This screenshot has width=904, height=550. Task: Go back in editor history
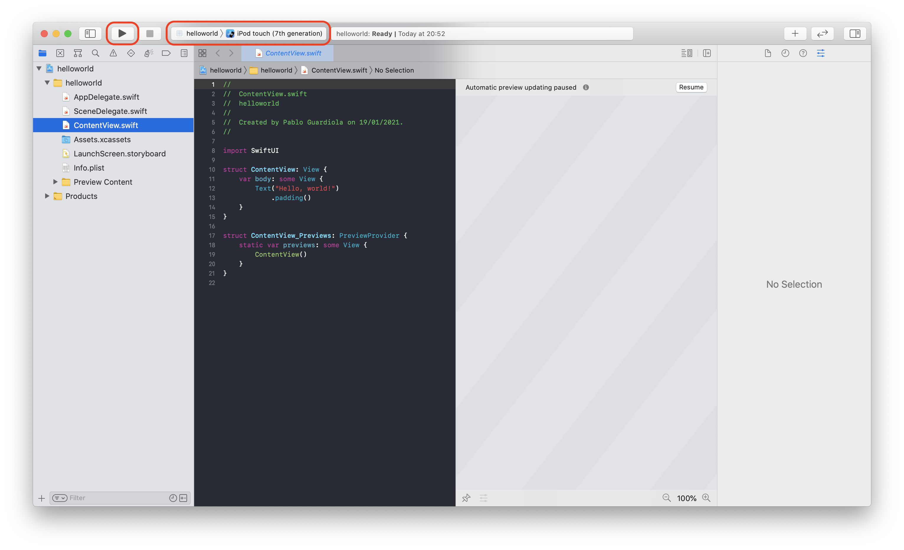tap(218, 53)
